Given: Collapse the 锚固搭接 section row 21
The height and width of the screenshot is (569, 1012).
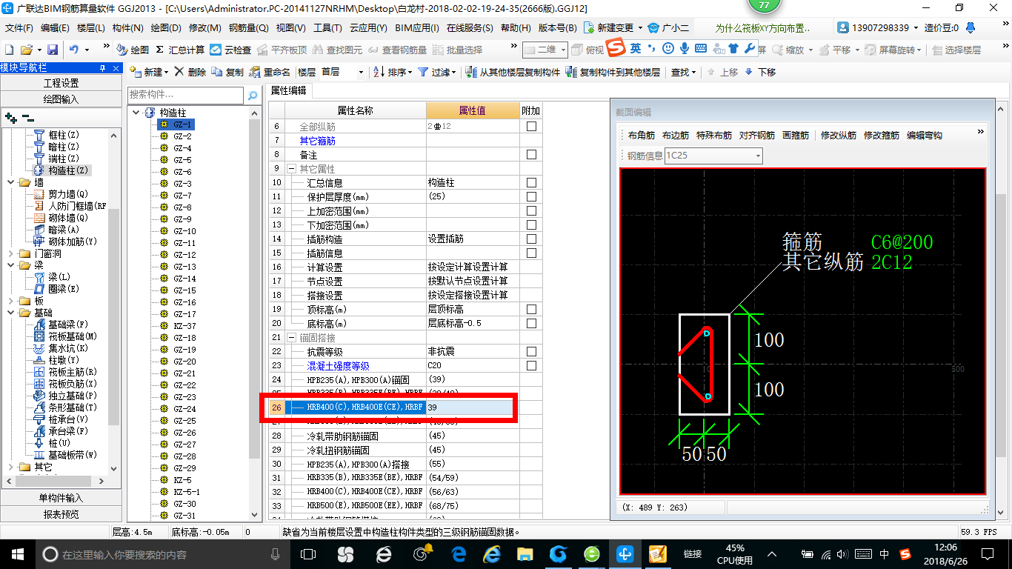Looking at the screenshot, I should point(292,338).
